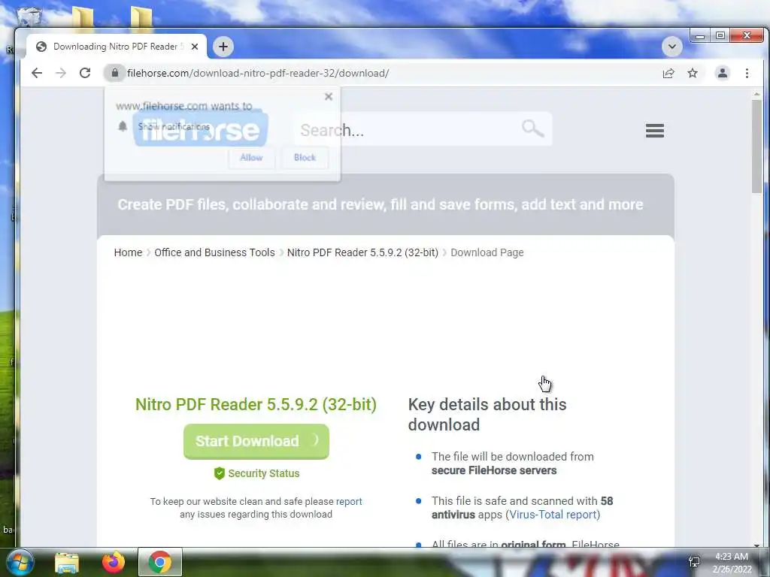This screenshot has height=577, width=770.
Task: Go to Home breadcrumb
Action: 128,252
